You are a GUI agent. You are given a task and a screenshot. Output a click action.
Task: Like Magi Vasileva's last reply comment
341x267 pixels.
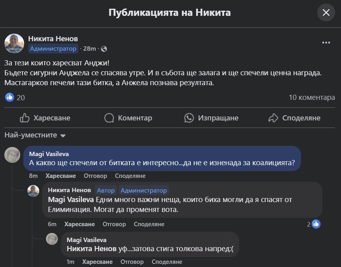[x=97, y=262]
